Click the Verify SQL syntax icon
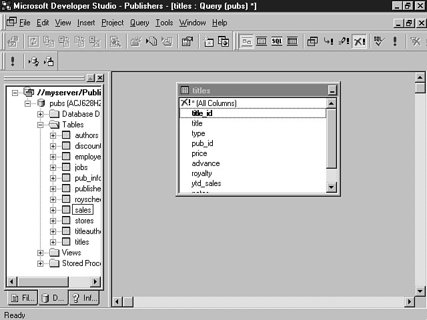427x320 pixels. click(378, 41)
